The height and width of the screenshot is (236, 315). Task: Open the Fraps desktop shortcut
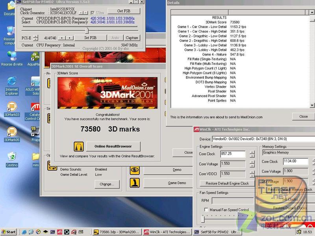[x=35, y=134]
